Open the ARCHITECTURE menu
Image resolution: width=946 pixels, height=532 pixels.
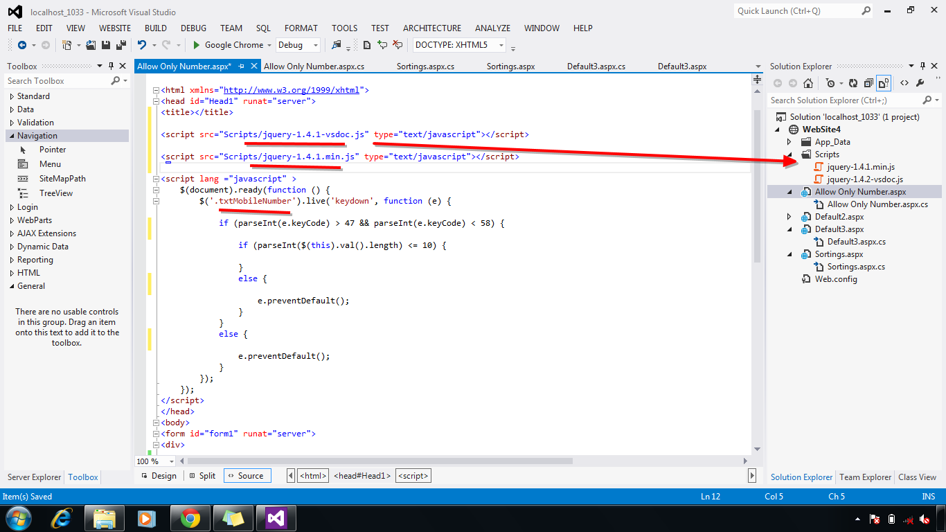point(432,28)
